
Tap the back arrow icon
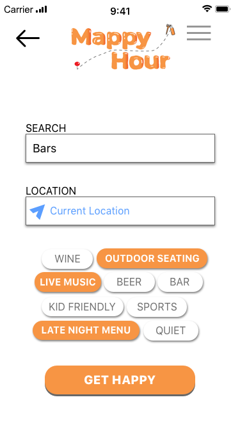[x=28, y=38]
